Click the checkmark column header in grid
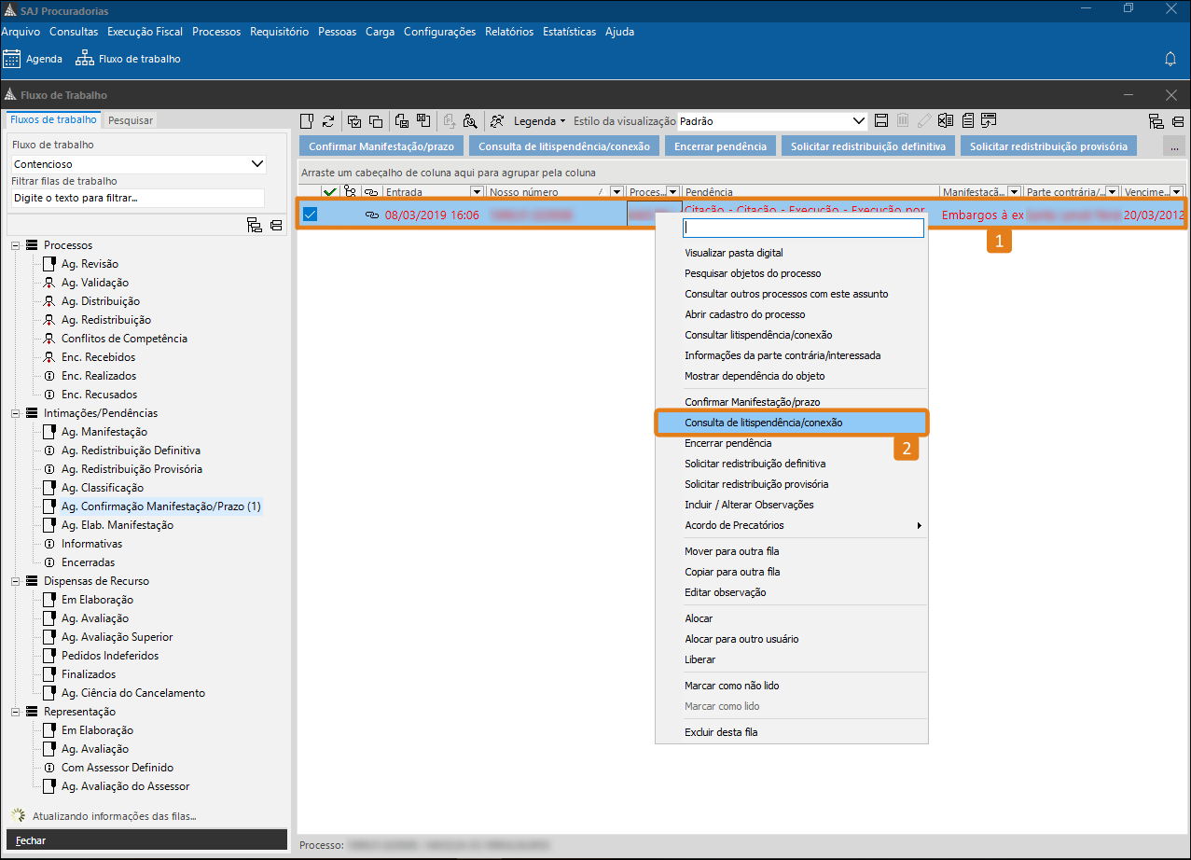This screenshot has height=860, width=1191. point(329,192)
